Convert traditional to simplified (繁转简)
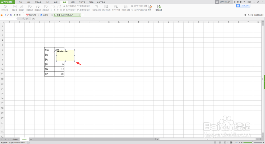 (x=15, y=8)
